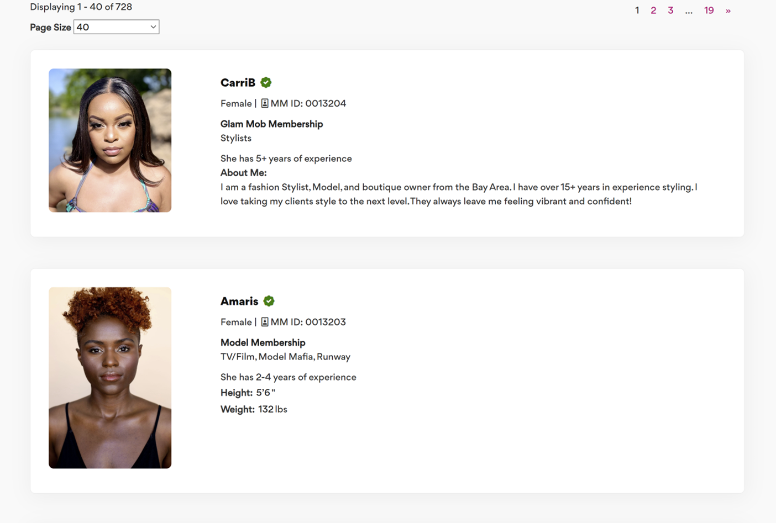Click Model Membership heading

(x=263, y=342)
